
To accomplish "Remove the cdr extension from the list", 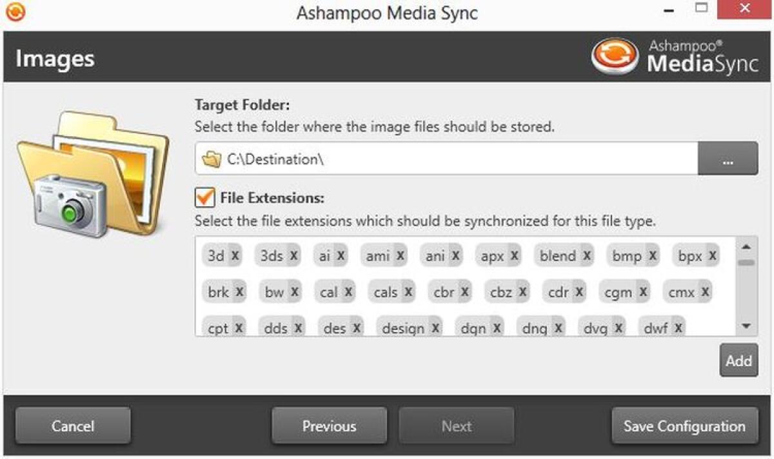I will pos(579,291).
